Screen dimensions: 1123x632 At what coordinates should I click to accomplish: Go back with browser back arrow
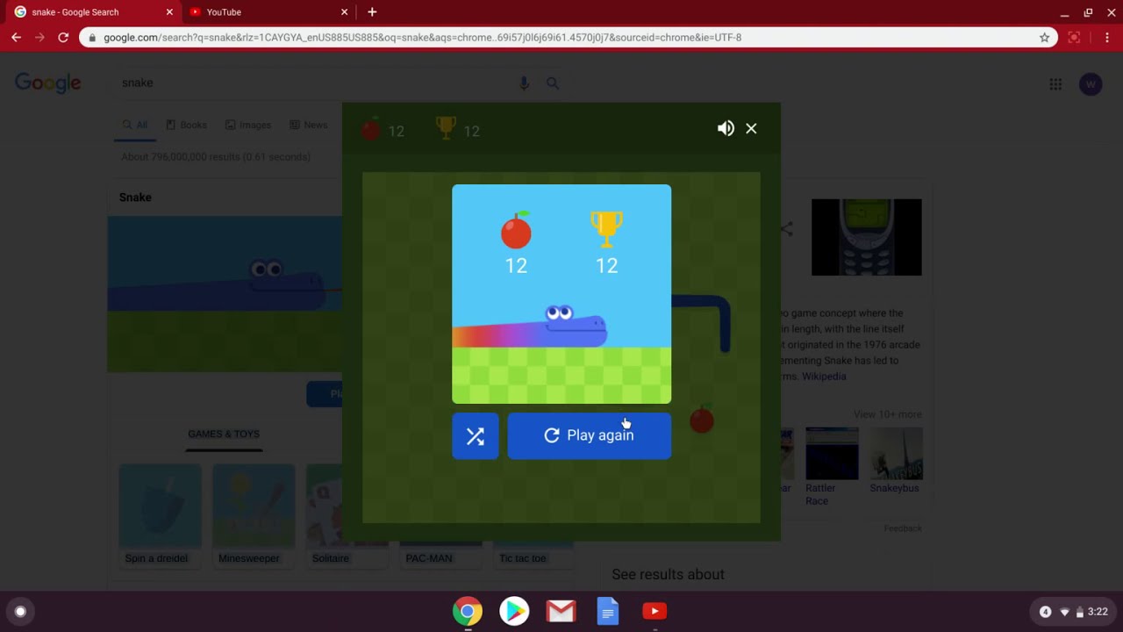tap(16, 38)
